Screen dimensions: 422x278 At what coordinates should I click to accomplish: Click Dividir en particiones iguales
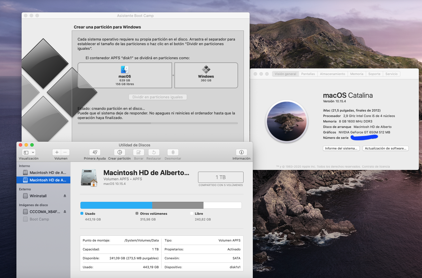click(158, 97)
